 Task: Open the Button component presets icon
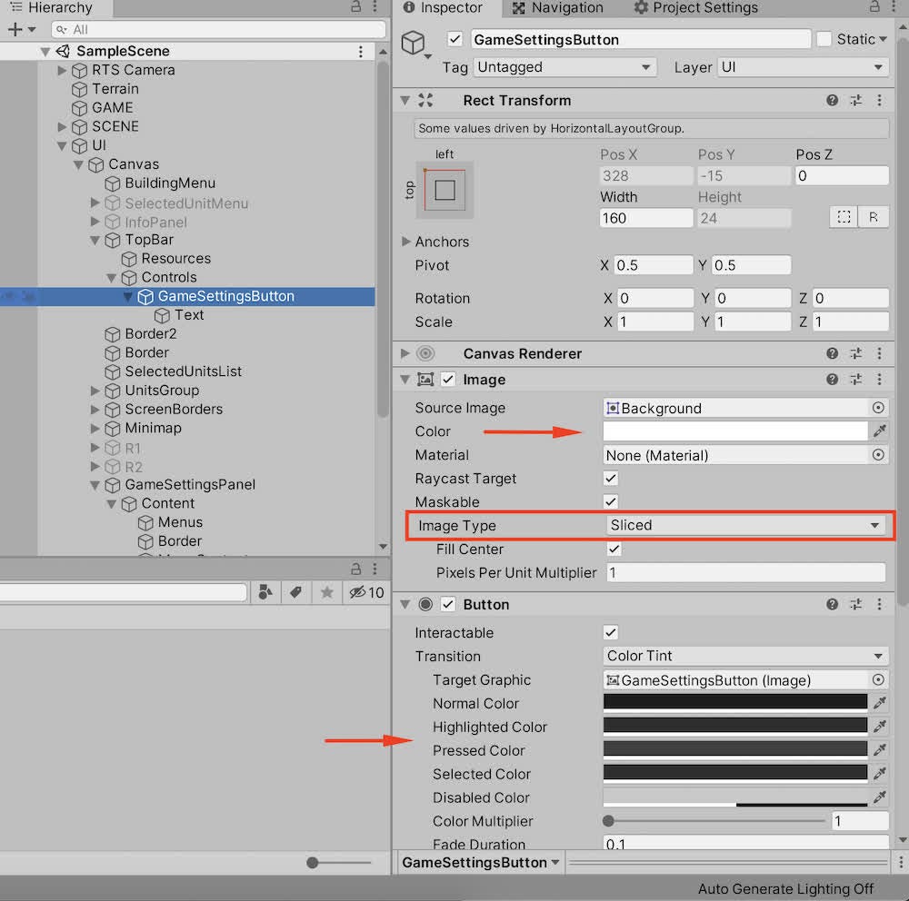[x=855, y=604]
